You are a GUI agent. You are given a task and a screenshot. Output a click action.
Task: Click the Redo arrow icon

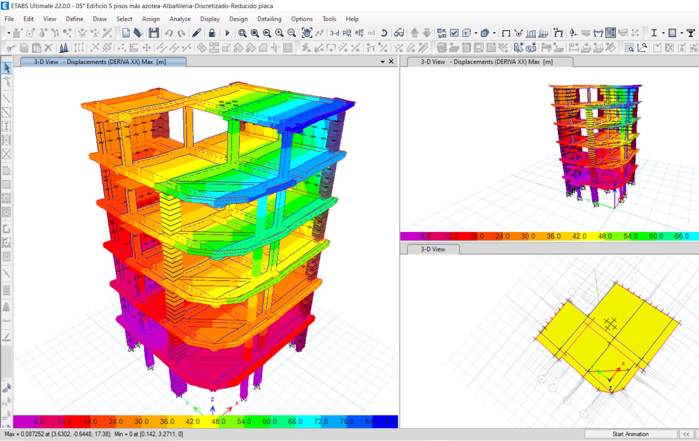(181, 33)
